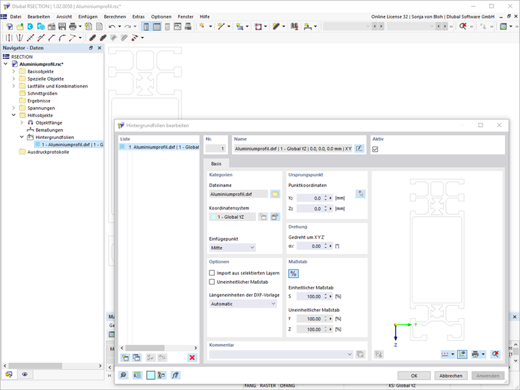The height and width of the screenshot is (390, 520).
Task: Open the Bearbeiten menu
Action: click(39, 16)
